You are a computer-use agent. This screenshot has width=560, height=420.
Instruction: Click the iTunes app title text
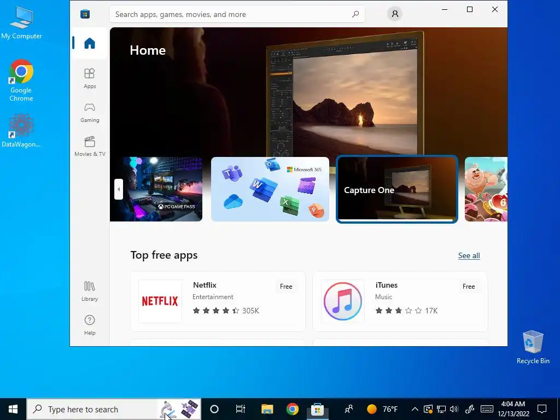coord(387,285)
